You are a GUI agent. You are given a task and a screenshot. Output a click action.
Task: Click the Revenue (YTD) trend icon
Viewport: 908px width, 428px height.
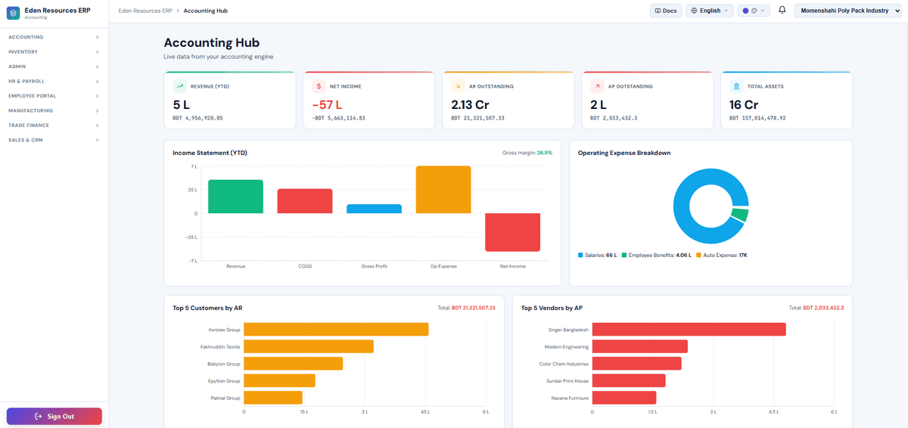coord(179,86)
